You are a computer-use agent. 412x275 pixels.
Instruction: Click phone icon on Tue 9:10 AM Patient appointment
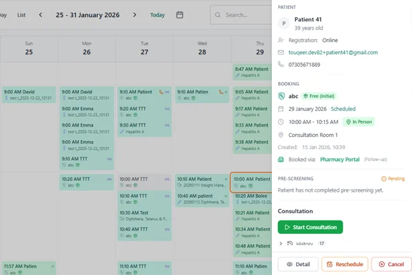point(161,92)
